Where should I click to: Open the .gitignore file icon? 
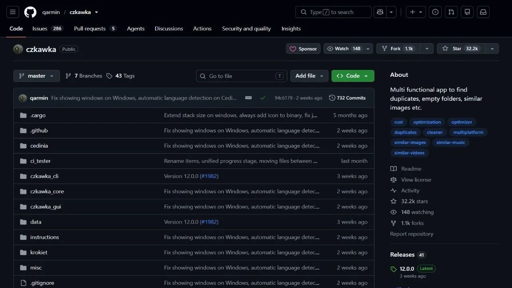pos(23,283)
